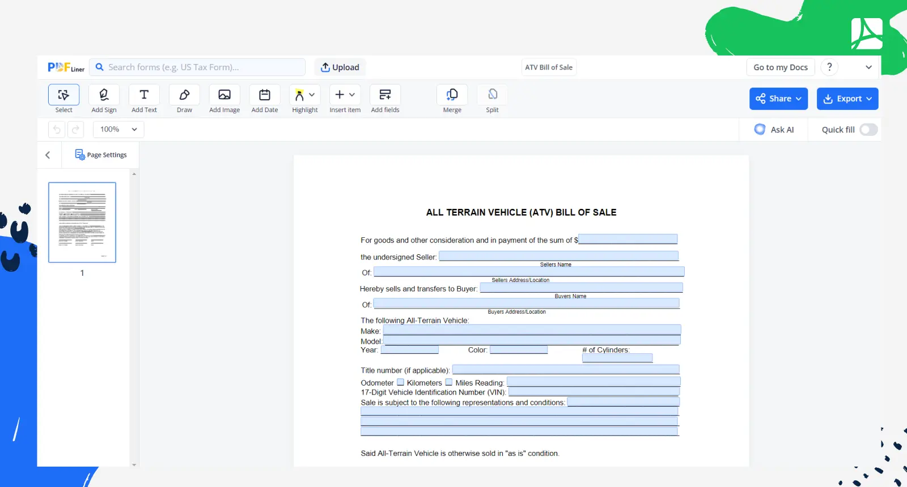Redo the last action
Viewport: 907px width, 487px height.
click(75, 130)
